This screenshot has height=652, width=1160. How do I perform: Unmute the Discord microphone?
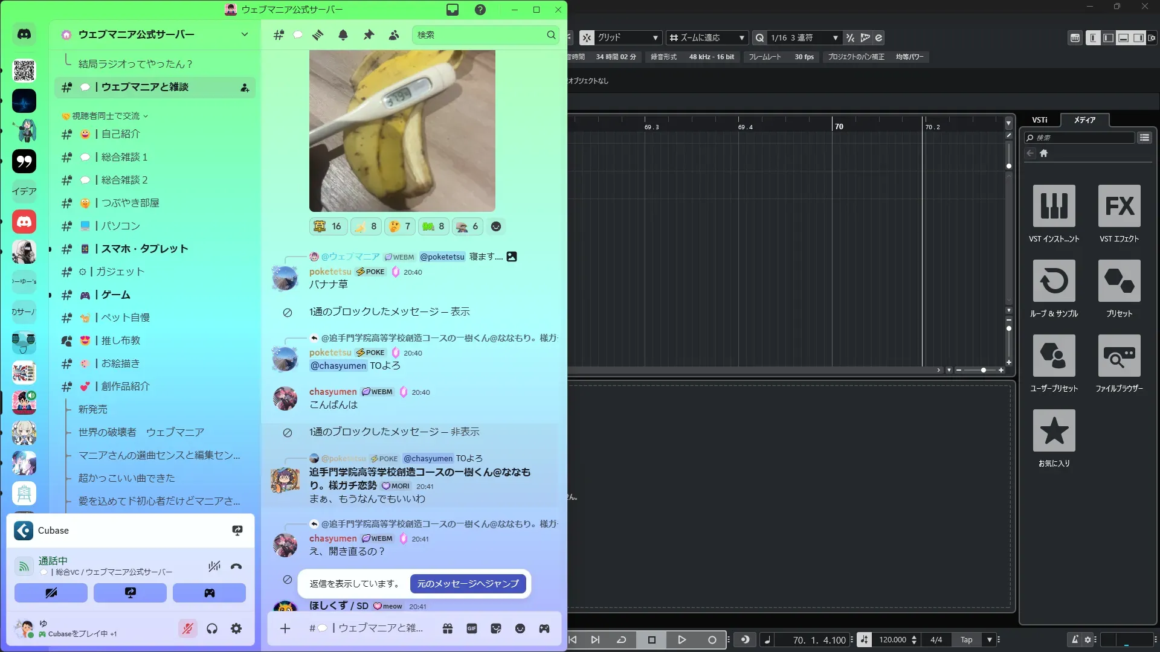(188, 628)
